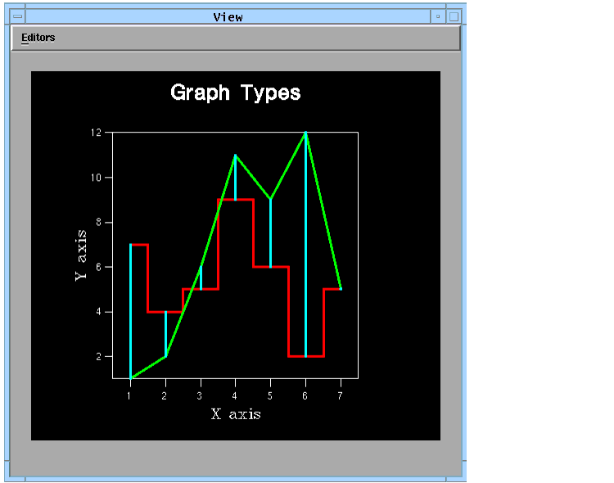This screenshot has height=483, width=614.
Task: Click the Y axis tick label 2
Action: click(98, 357)
